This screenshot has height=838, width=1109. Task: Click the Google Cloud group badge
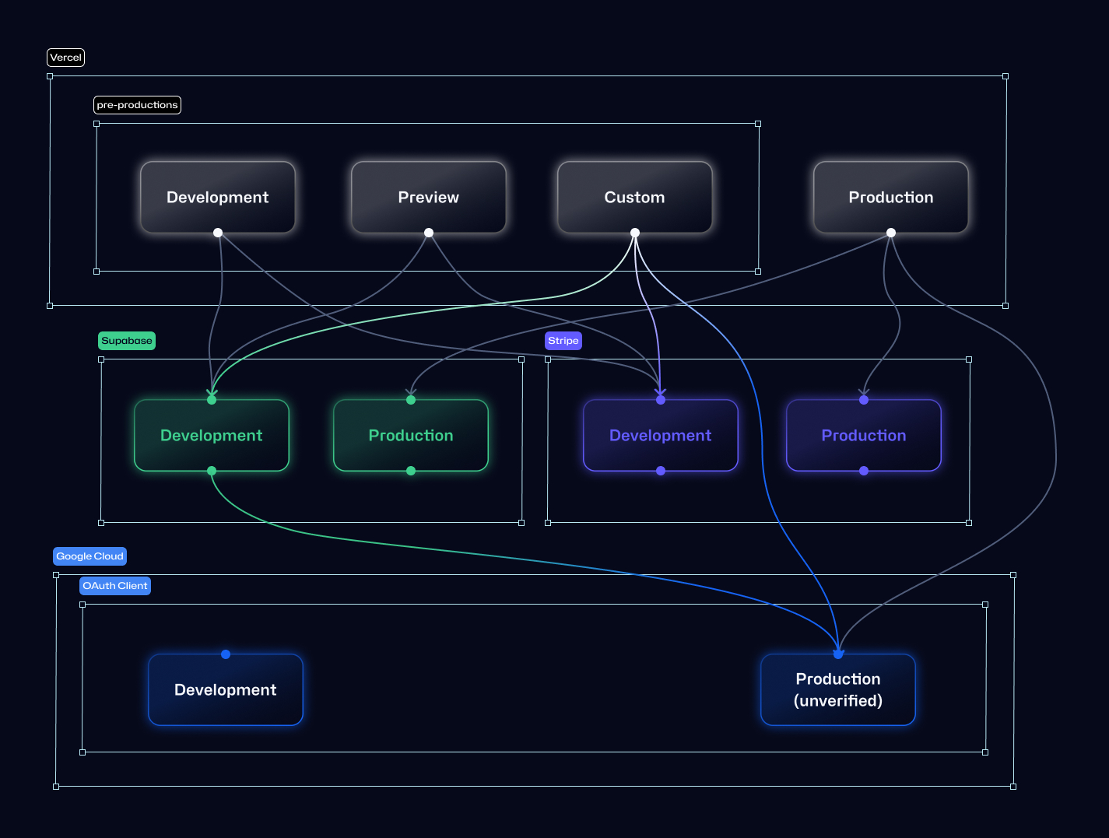coord(89,556)
